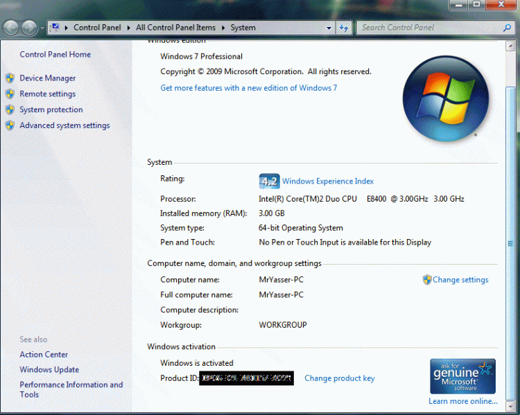Expand the arrow before System breadcrumb
The height and width of the screenshot is (415, 520).
tap(223, 28)
